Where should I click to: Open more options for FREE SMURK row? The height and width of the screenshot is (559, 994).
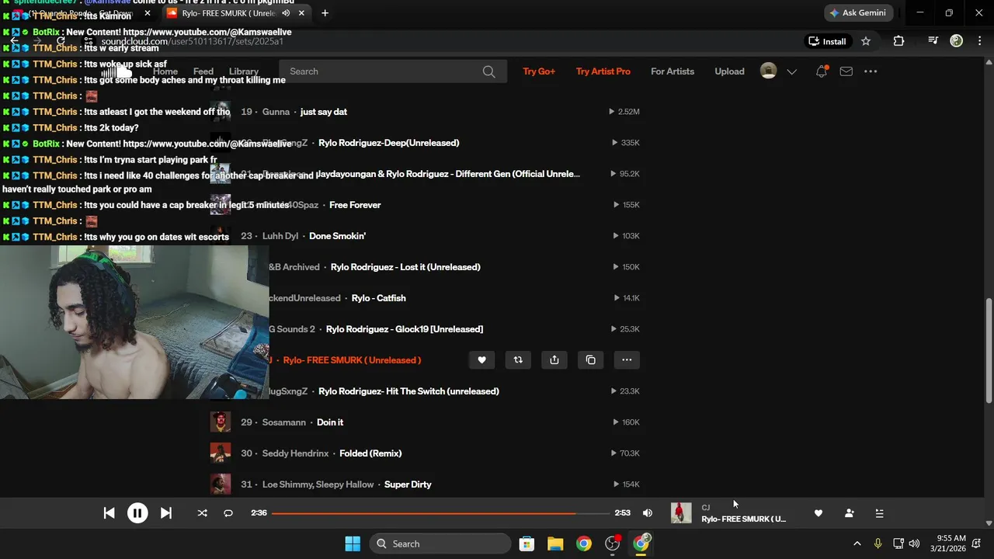click(x=627, y=360)
